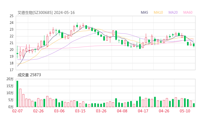
Task: Select the last green volume bar at right end
Action: [x=194, y=105]
